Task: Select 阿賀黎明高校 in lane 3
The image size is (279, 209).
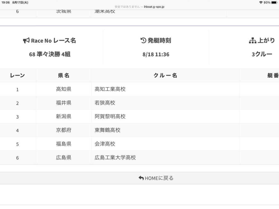Action: (110, 116)
